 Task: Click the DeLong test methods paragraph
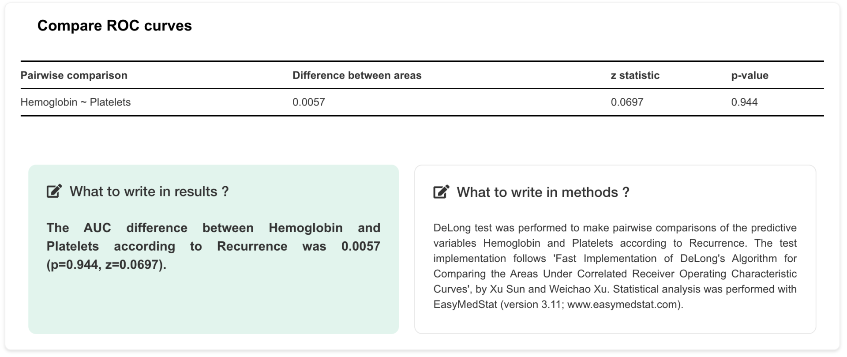[x=615, y=266]
